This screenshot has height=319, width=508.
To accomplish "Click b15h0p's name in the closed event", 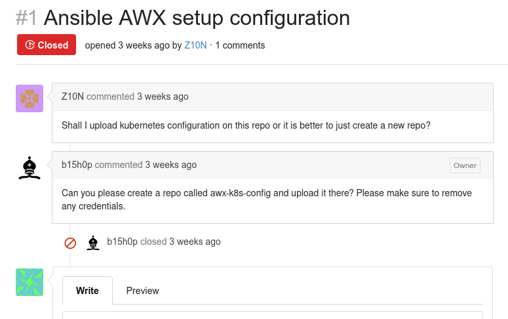I will pyautogui.click(x=123, y=242).
